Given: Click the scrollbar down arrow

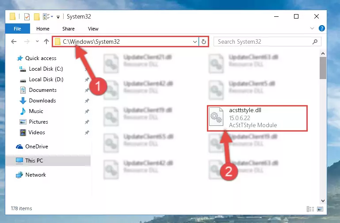Looking at the screenshot, I should coord(323,200).
